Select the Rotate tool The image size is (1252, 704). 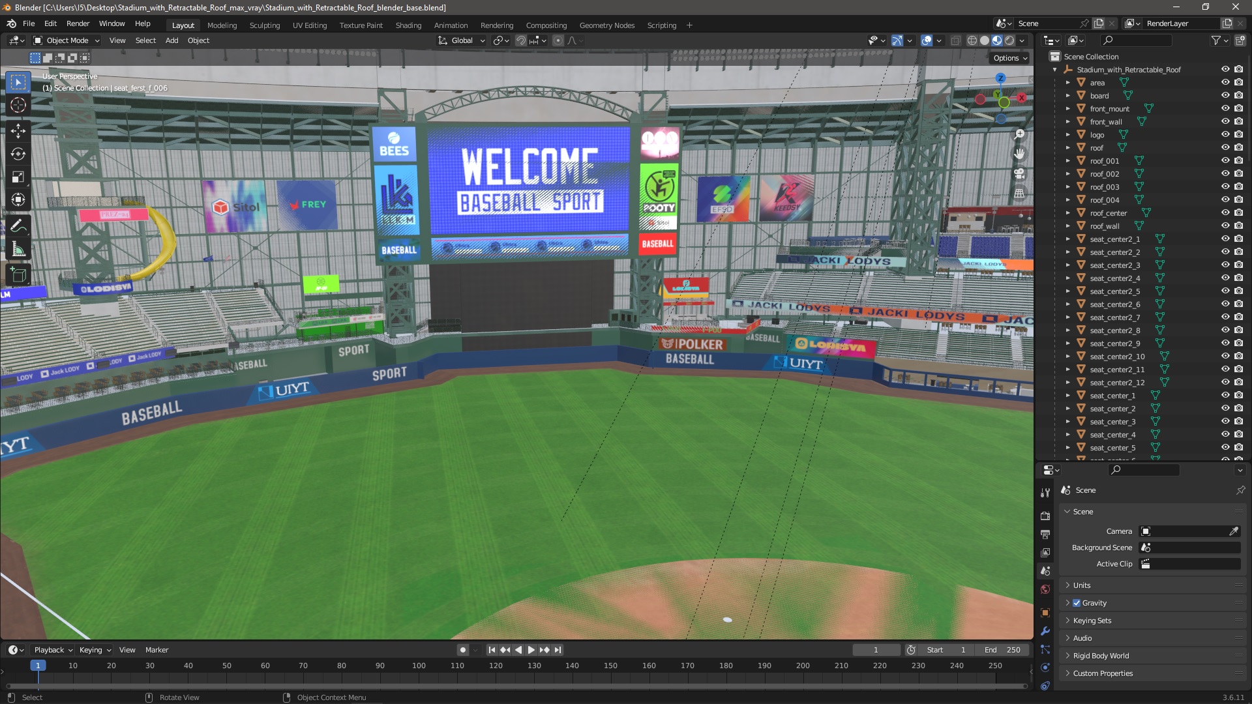tap(18, 154)
